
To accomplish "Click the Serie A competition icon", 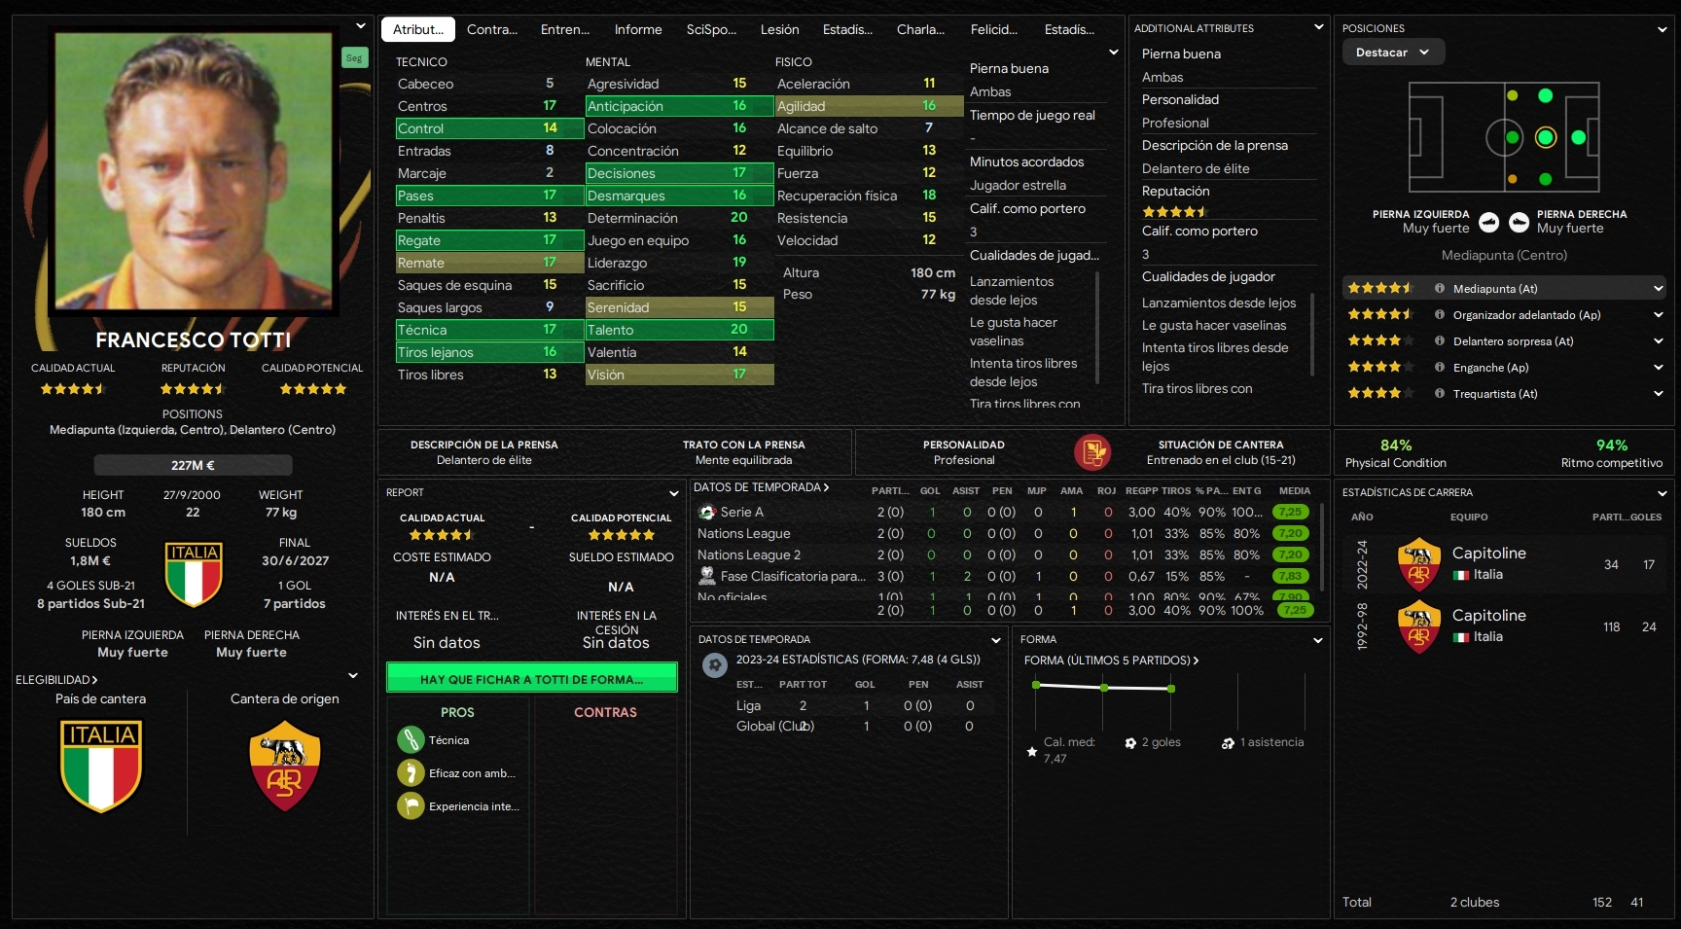I will point(707,512).
